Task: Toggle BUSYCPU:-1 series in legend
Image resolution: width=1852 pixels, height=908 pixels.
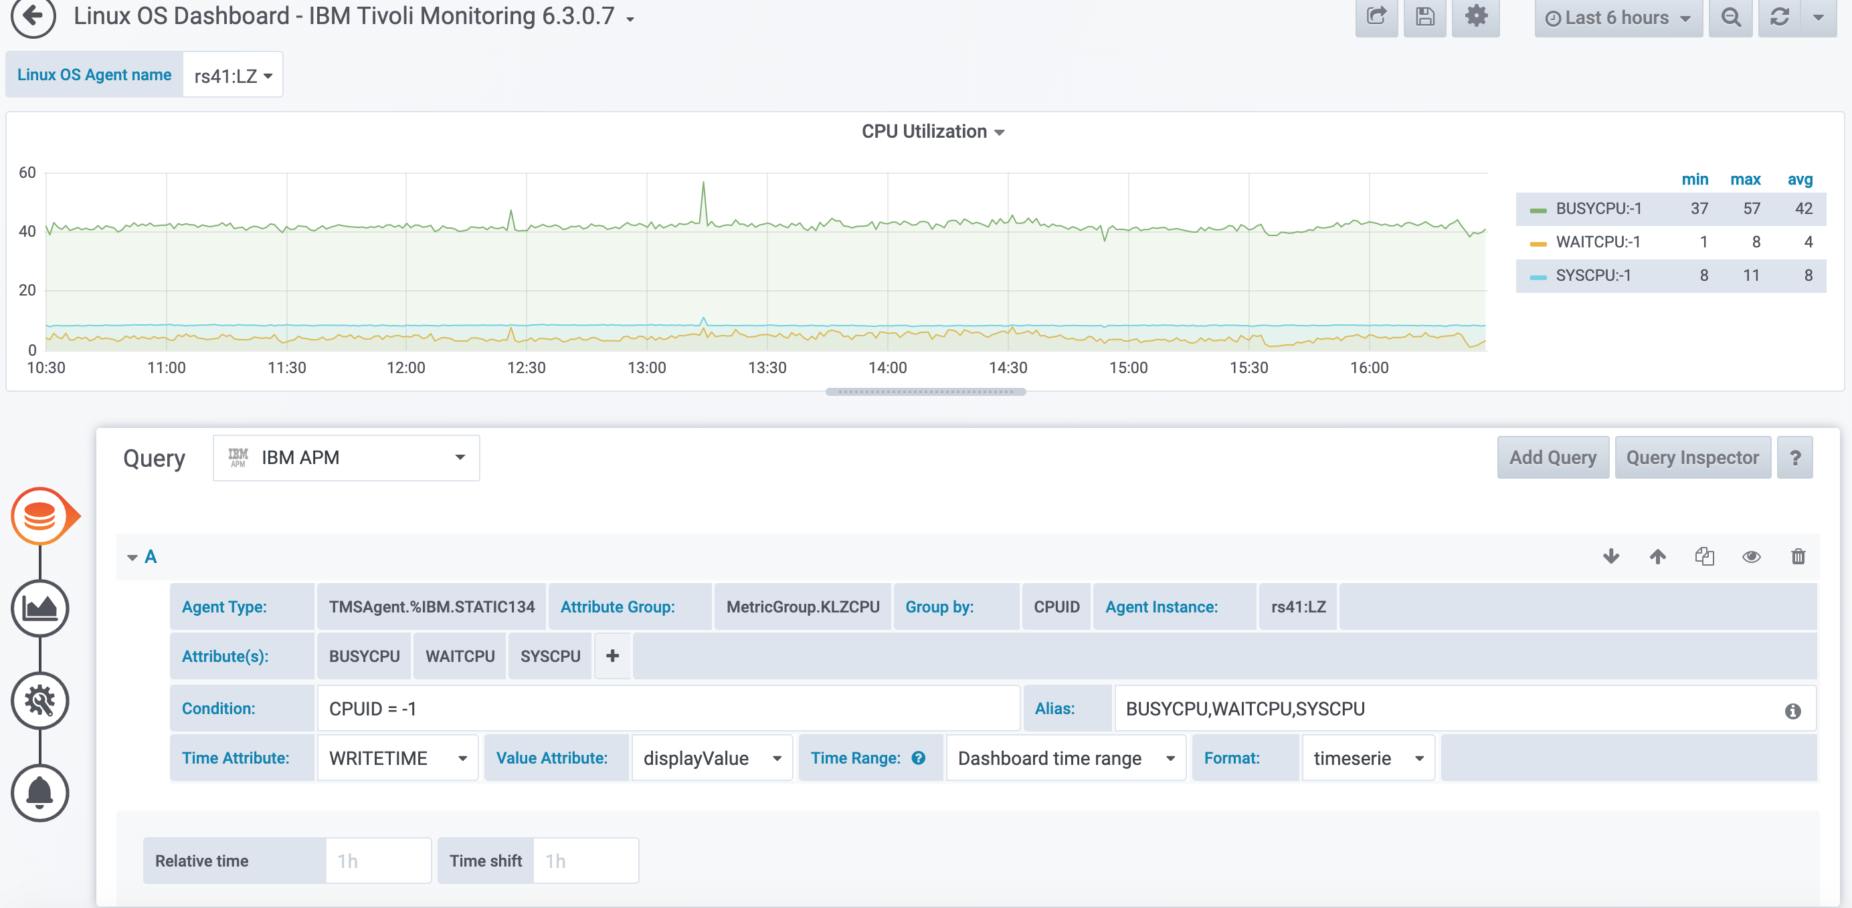Action: 1598,209
